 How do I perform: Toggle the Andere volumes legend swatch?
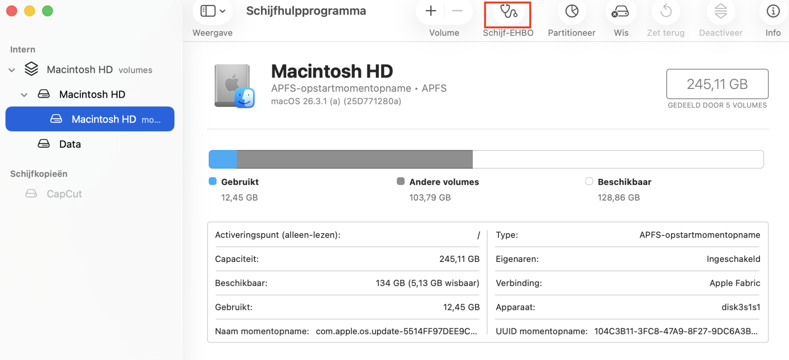click(401, 181)
